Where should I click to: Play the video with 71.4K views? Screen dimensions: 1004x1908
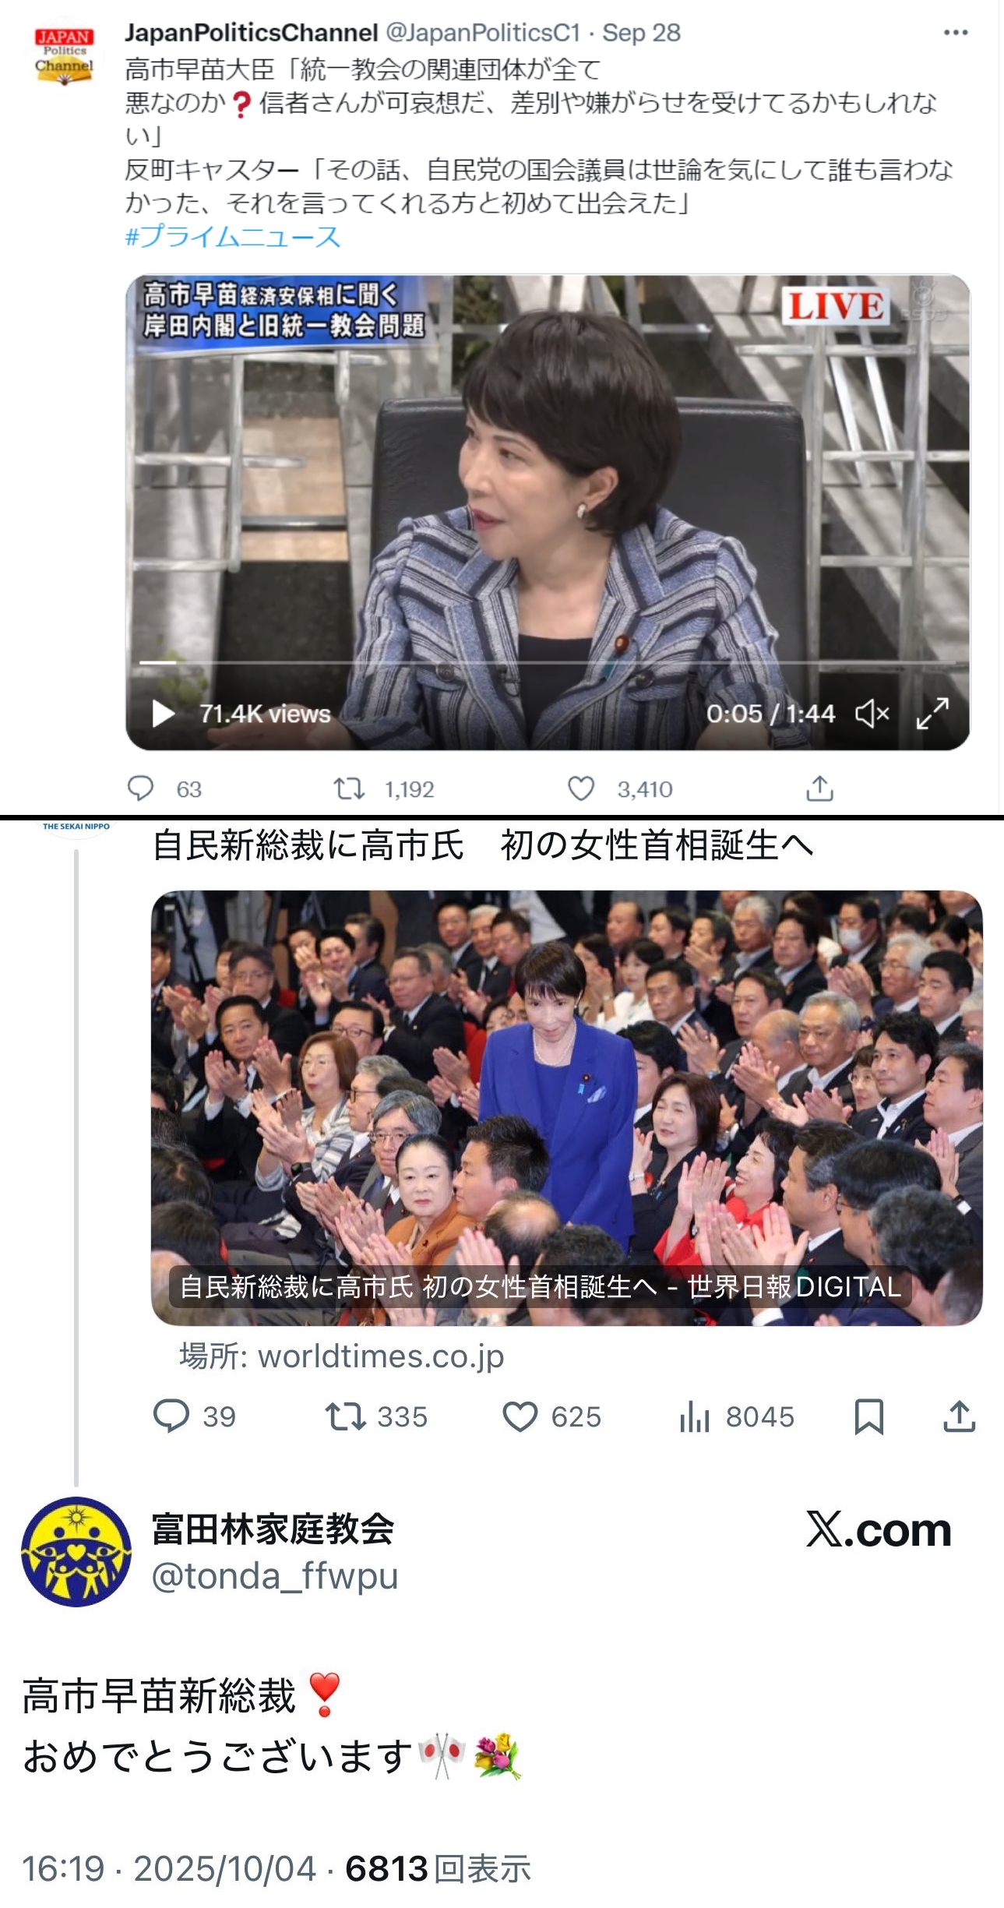[163, 713]
